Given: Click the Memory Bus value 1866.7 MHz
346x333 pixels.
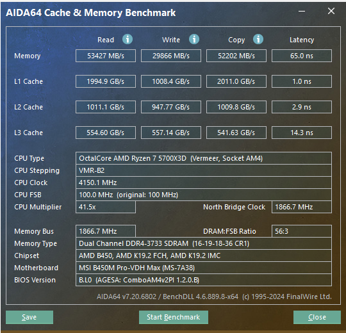Looking at the screenshot, I should pos(106,231).
